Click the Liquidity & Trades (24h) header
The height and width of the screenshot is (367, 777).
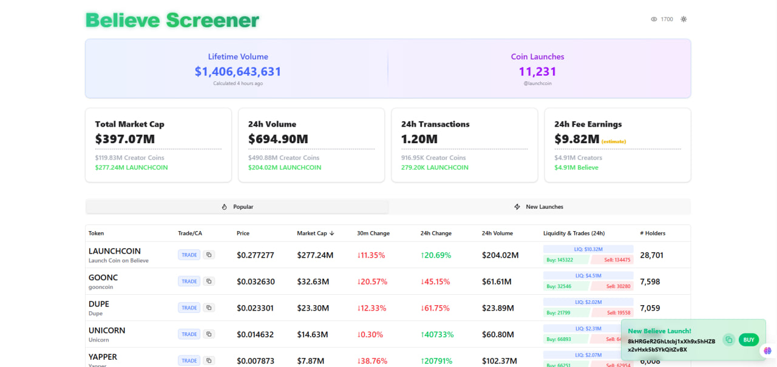click(x=574, y=234)
